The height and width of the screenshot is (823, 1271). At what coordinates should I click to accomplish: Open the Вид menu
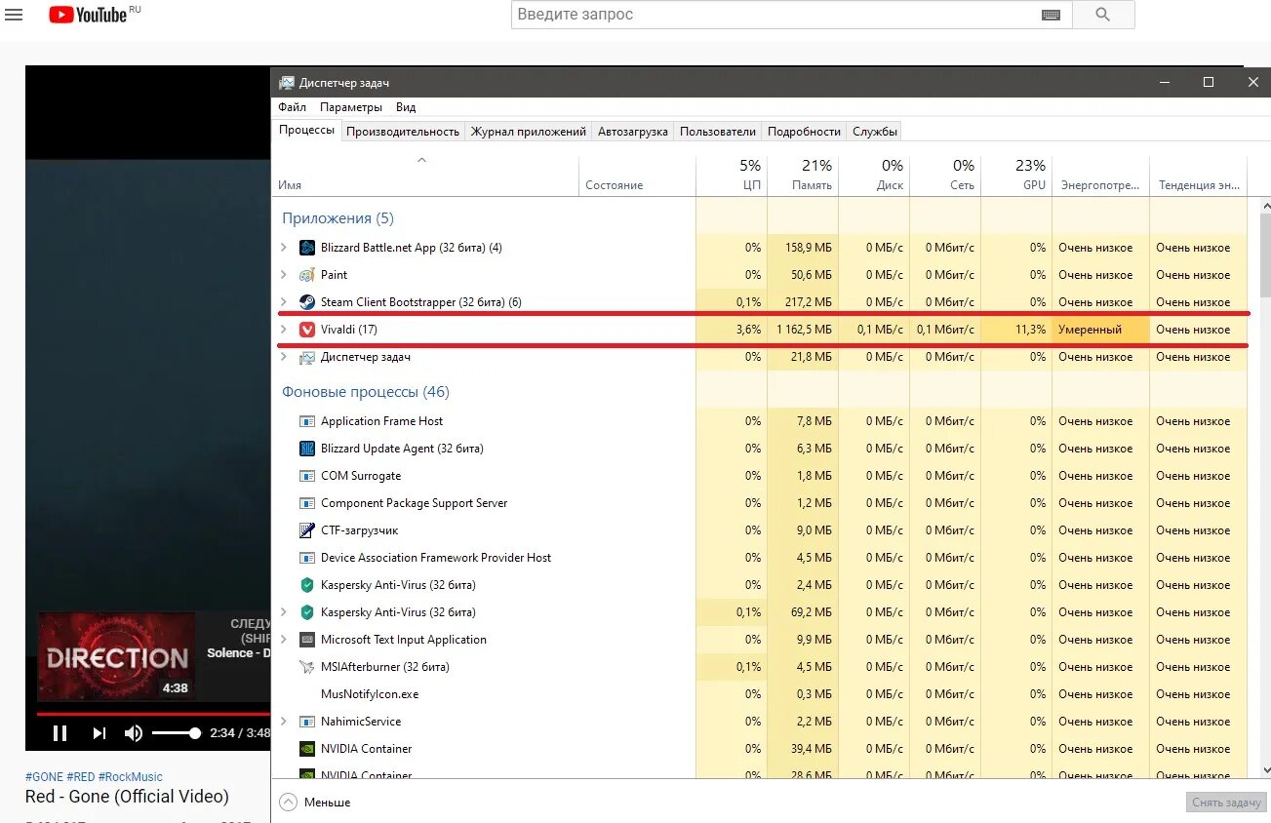[x=406, y=107]
